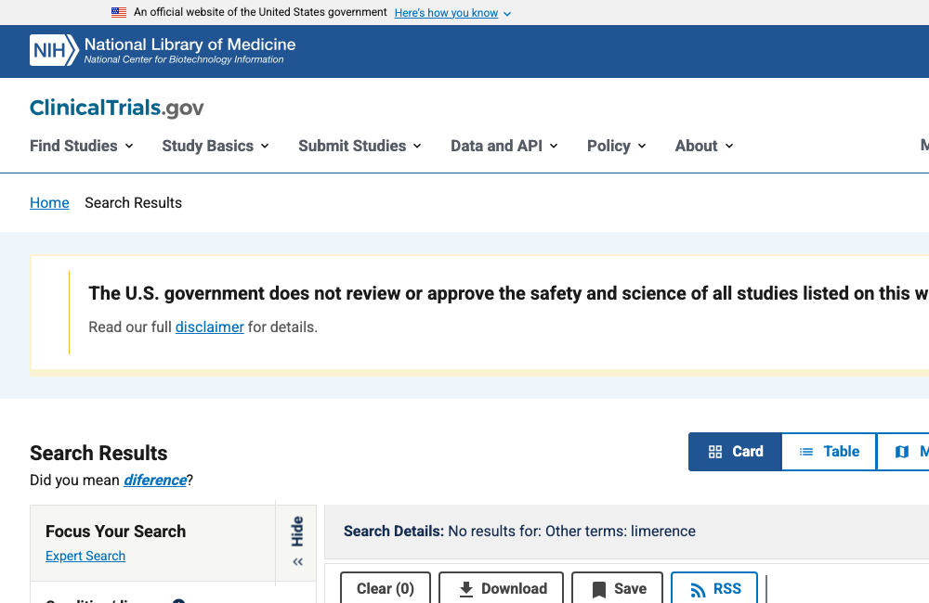This screenshot has height=603, width=929.
Task: Expand "Here's how you know" banner
Action: pyautogui.click(x=452, y=13)
